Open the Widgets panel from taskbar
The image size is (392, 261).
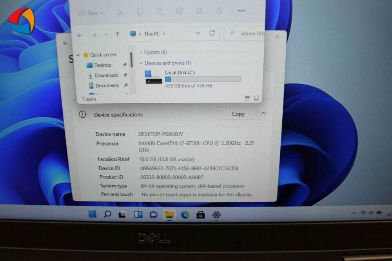[138, 214]
